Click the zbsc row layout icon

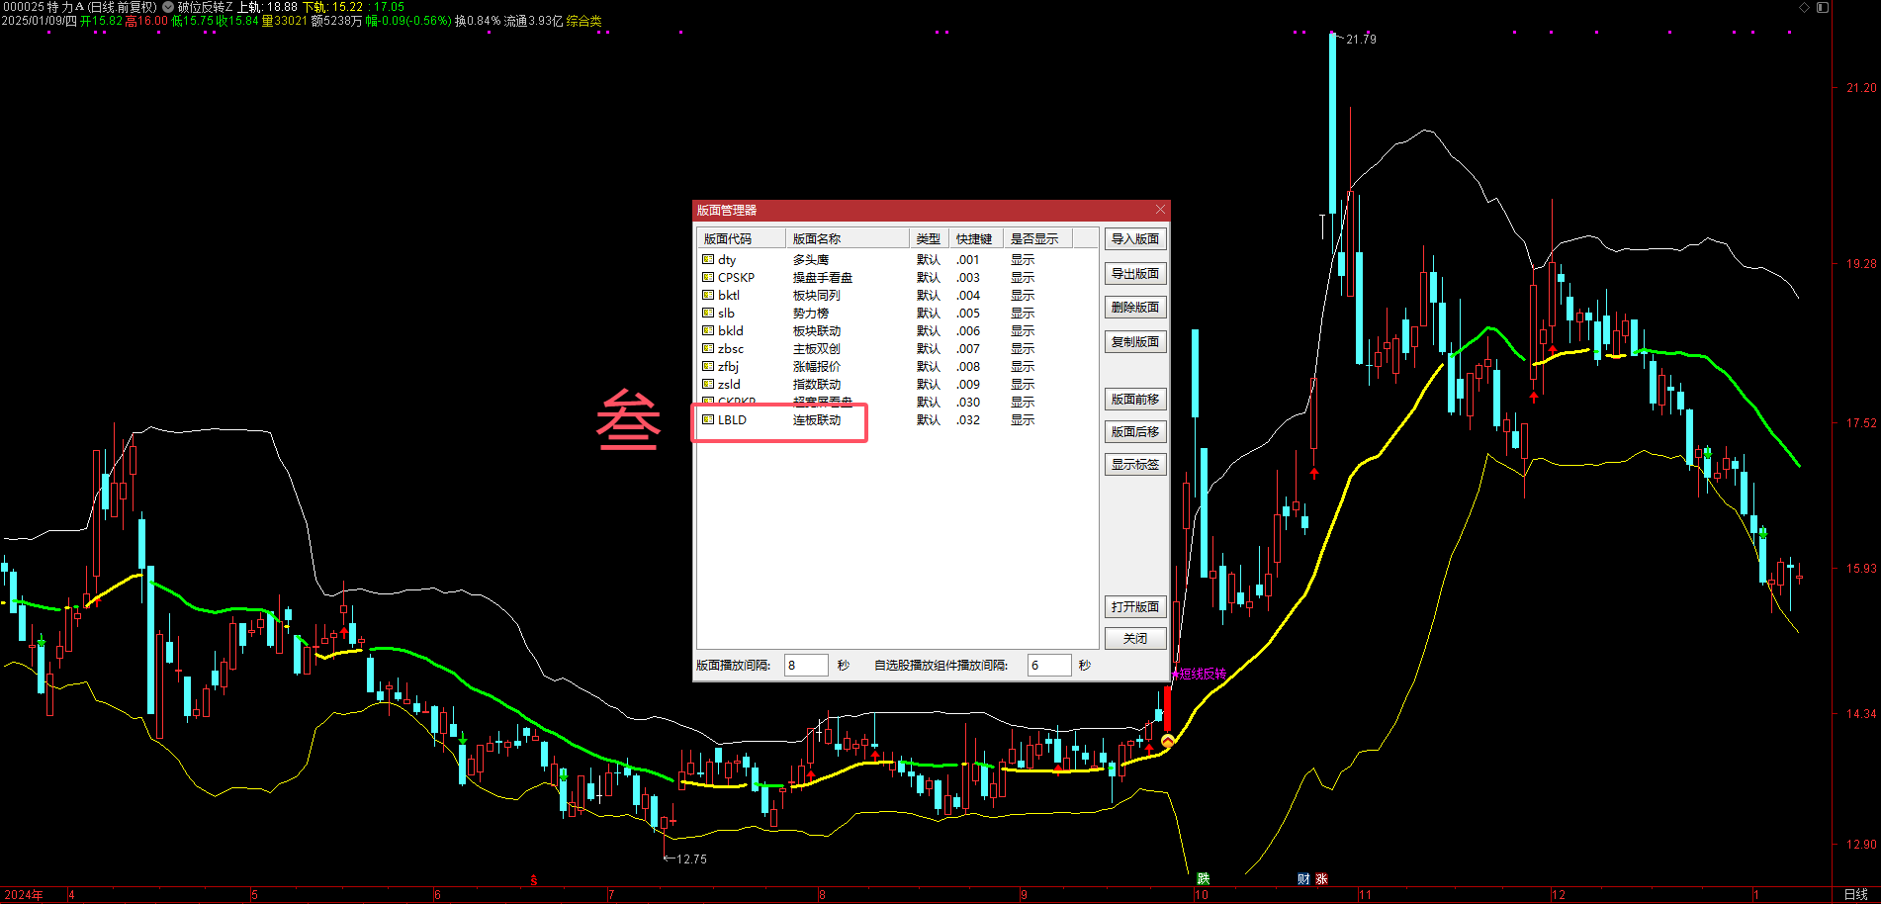coord(707,349)
